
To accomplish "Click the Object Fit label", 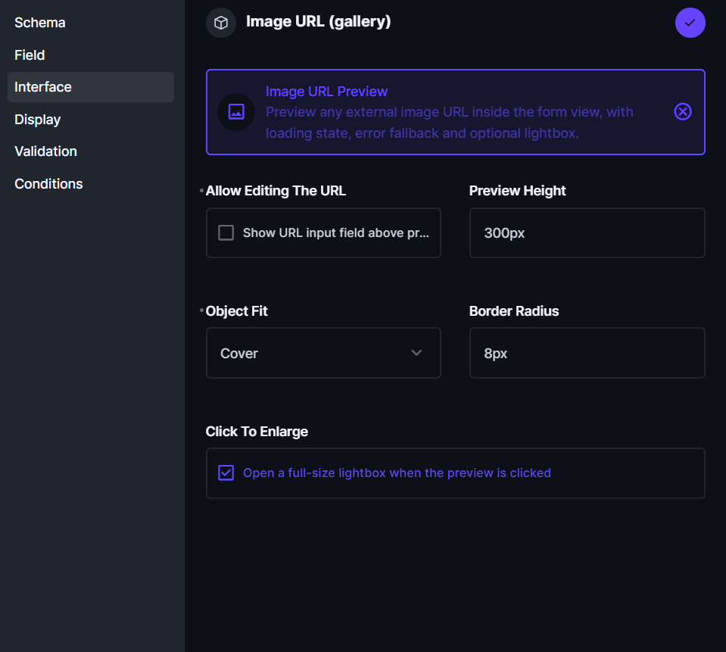I will tap(237, 311).
